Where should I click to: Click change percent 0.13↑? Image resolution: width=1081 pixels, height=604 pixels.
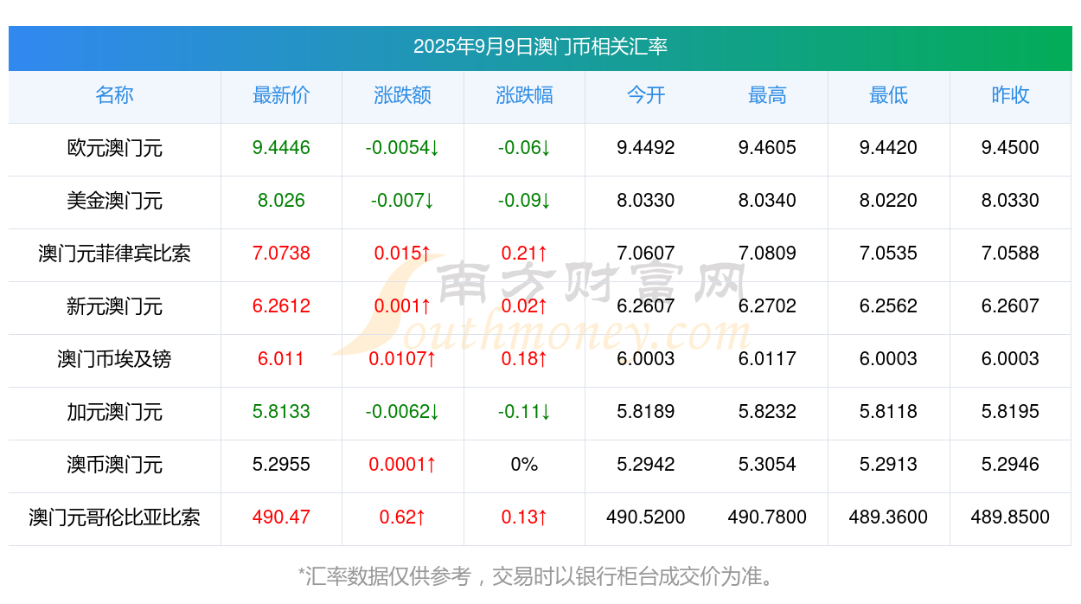524,517
